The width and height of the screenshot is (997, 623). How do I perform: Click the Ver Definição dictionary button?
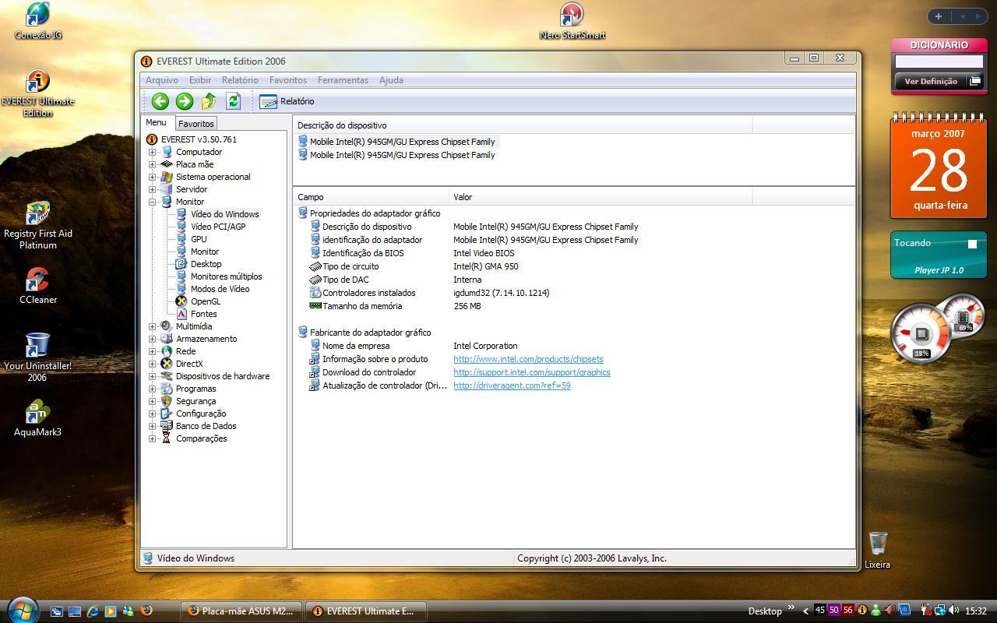pos(931,81)
